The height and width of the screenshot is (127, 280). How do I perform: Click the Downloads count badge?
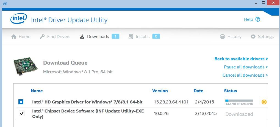115,36
